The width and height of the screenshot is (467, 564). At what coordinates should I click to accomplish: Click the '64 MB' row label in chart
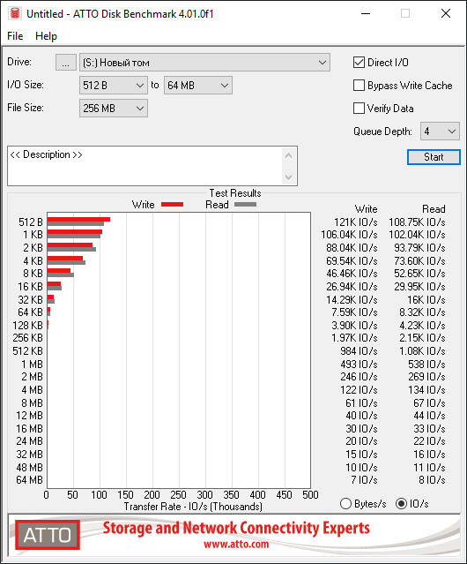[29, 480]
